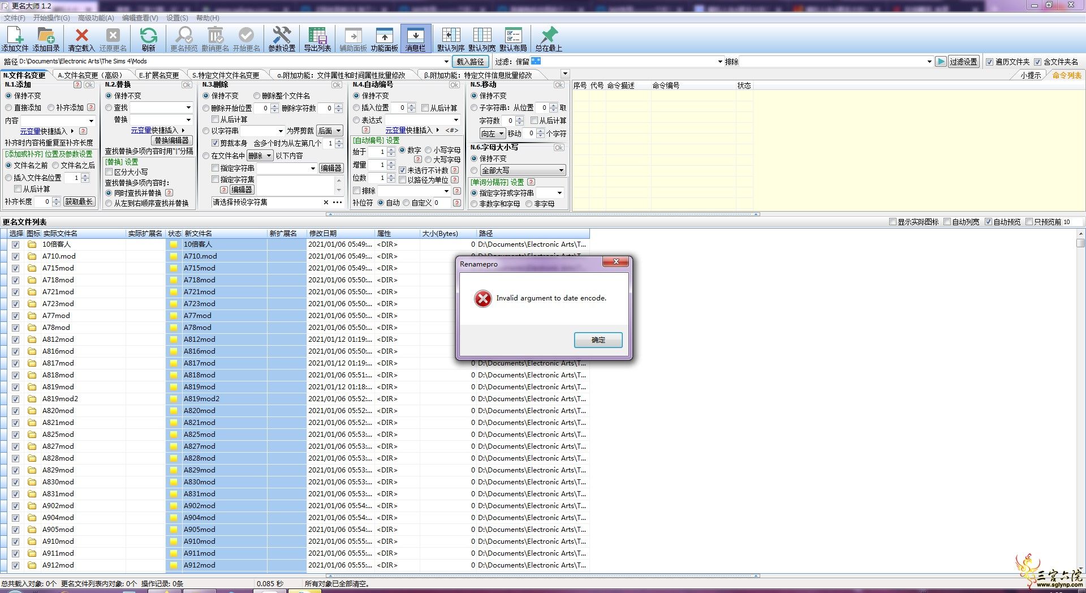The image size is (1086, 593).
Task: Select 直接添加 radio button
Action: [x=8, y=108]
